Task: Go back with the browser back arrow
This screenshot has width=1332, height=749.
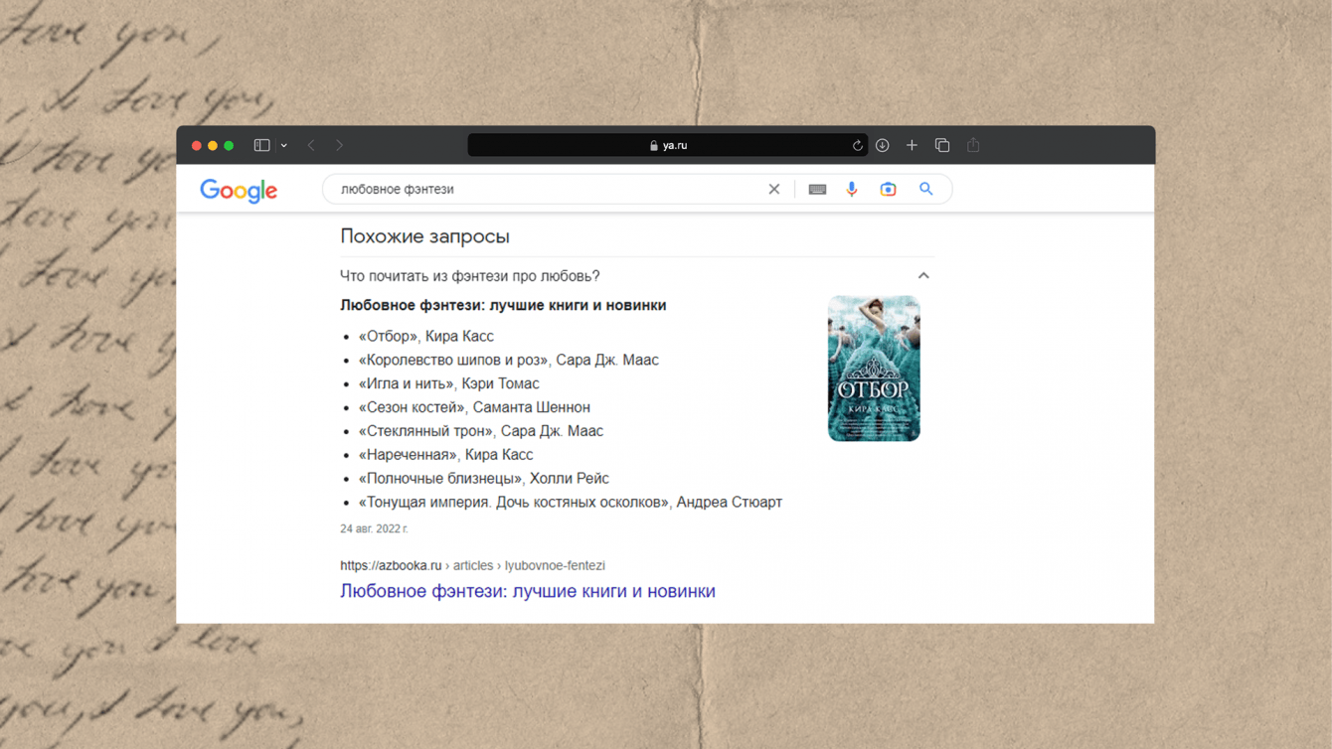Action: click(x=311, y=145)
